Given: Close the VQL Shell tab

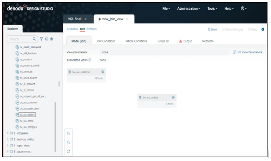Looking at the screenshot, I should tap(86, 19).
